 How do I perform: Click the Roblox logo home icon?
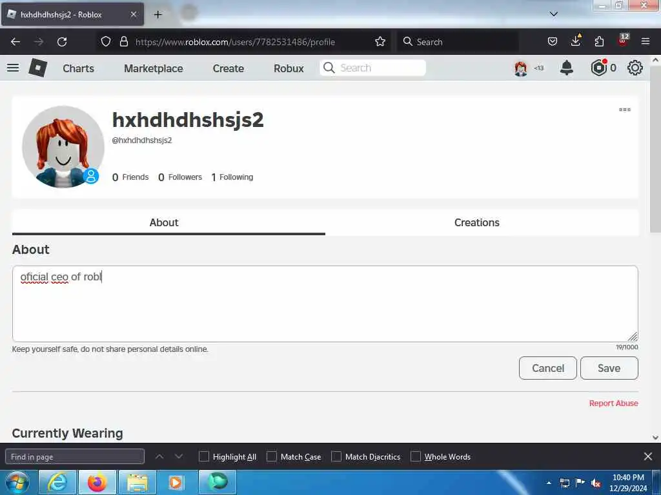[x=37, y=68]
